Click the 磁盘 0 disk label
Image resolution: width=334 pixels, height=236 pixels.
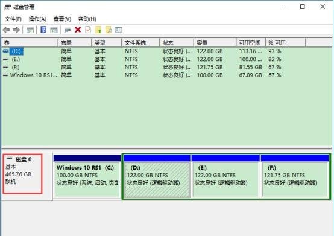coord(24,159)
